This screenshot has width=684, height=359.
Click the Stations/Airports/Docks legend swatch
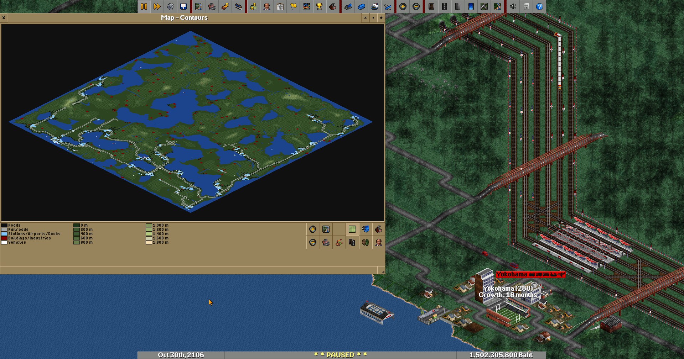tap(4, 234)
